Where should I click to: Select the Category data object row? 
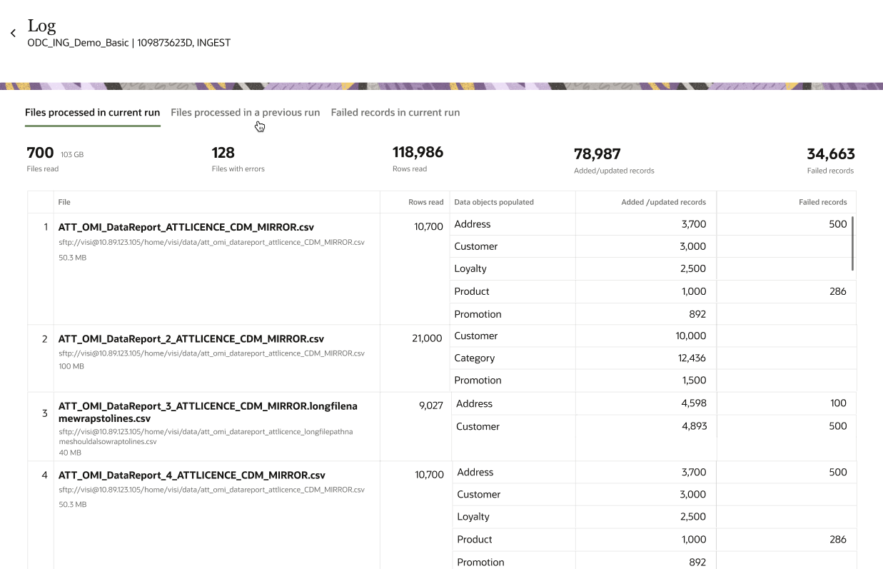tap(474, 358)
